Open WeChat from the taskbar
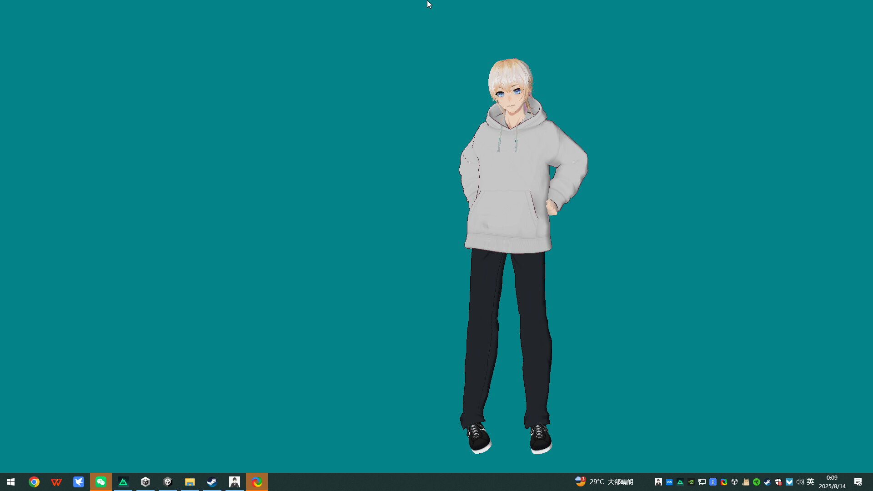The image size is (873, 491). (x=100, y=481)
